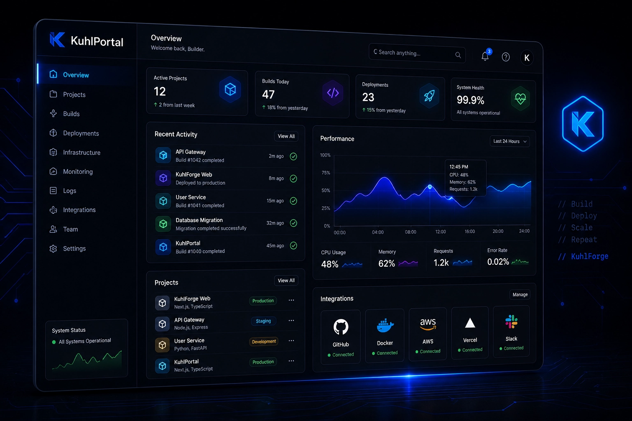Click the search magnifier icon
The width and height of the screenshot is (632, 421).
click(458, 55)
